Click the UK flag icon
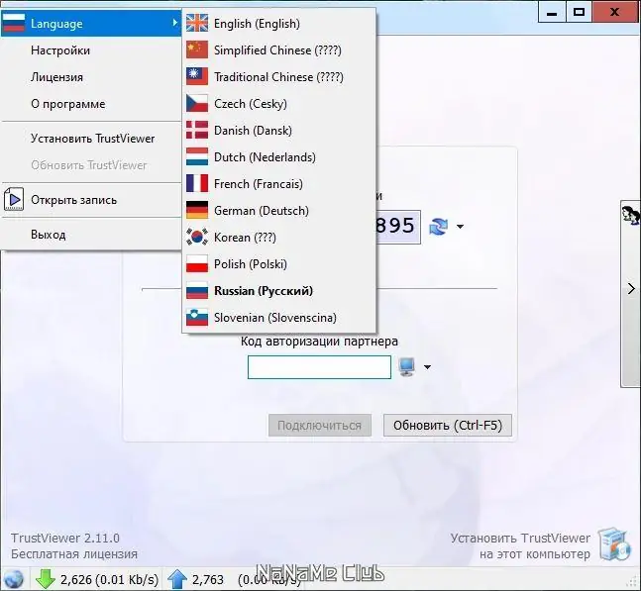The width and height of the screenshot is (641, 591). click(197, 24)
